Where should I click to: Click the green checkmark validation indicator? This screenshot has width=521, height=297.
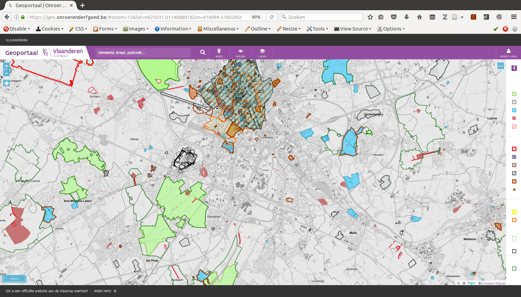coord(496,29)
